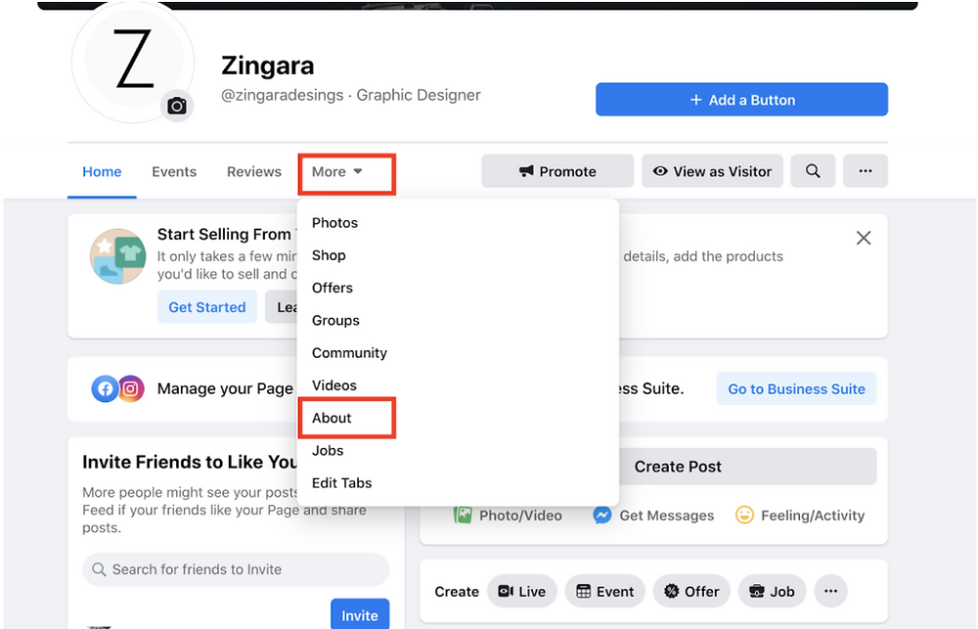Start a Live video from Create row
978x629 pixels.
pos(522,591)
